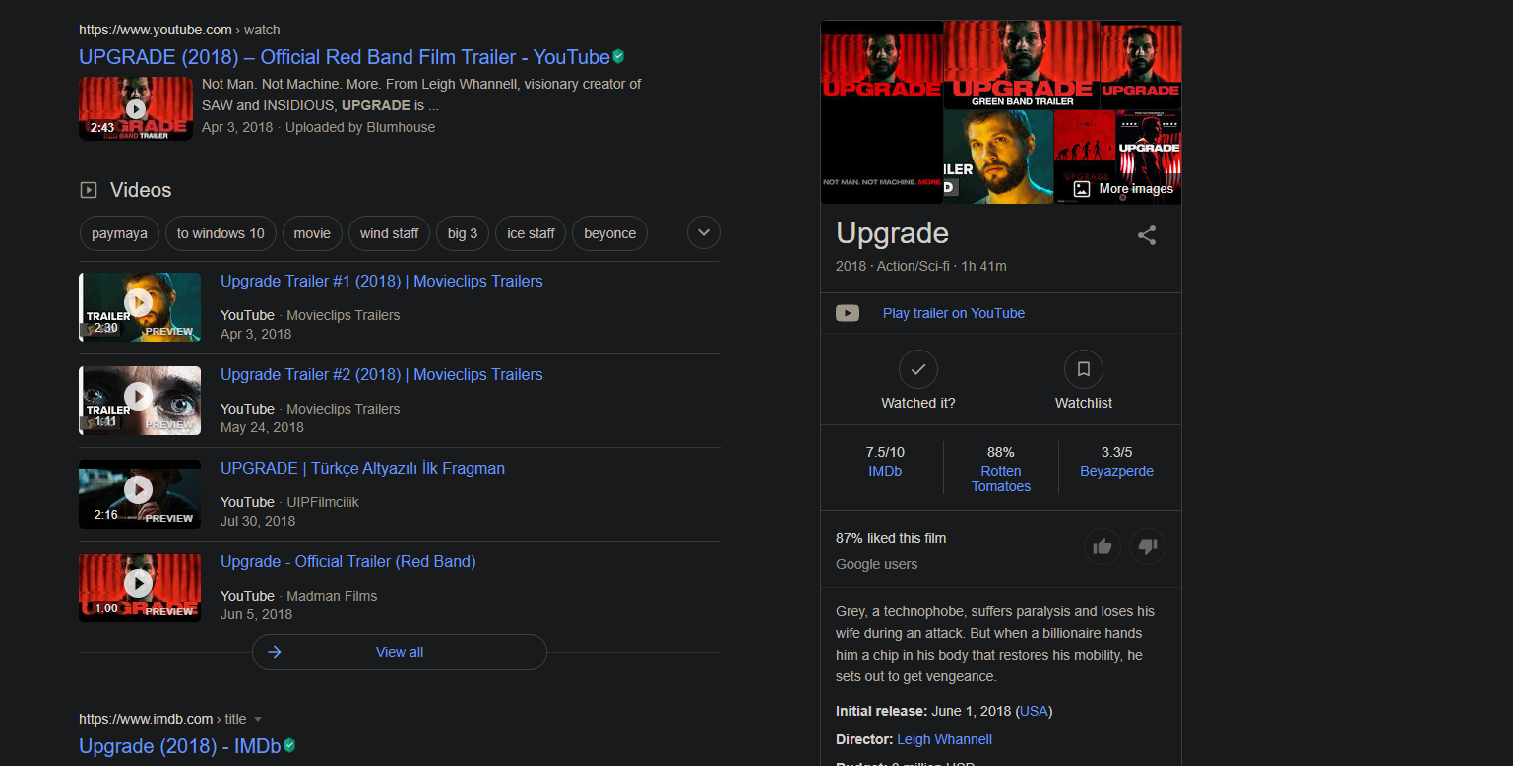
Task: Click More images button
Action: pos(1123,188)
